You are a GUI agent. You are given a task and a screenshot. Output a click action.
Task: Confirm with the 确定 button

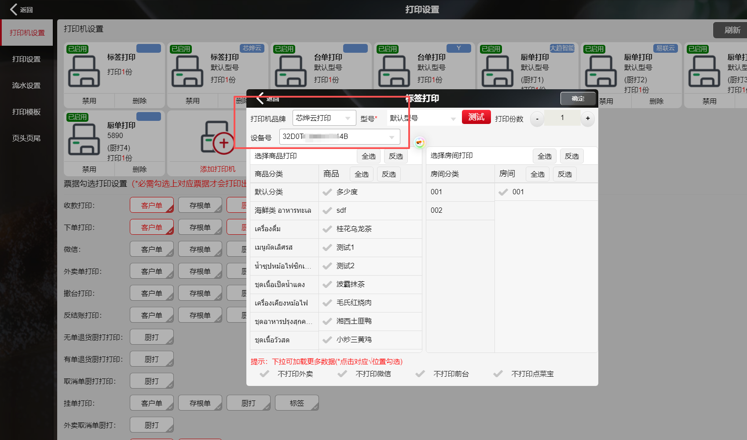[578, 98]
